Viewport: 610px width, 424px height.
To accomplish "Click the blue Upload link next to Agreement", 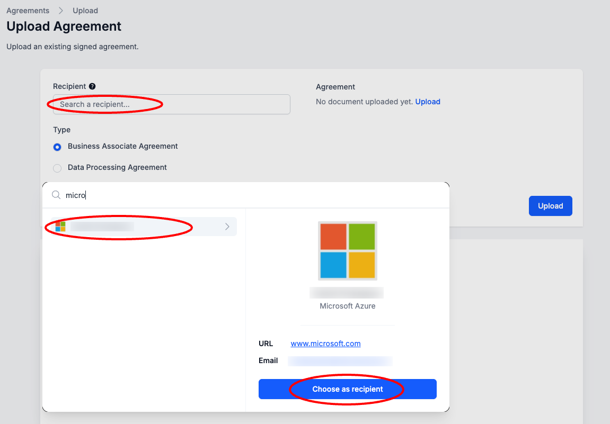I will click(x=428, y=102).
